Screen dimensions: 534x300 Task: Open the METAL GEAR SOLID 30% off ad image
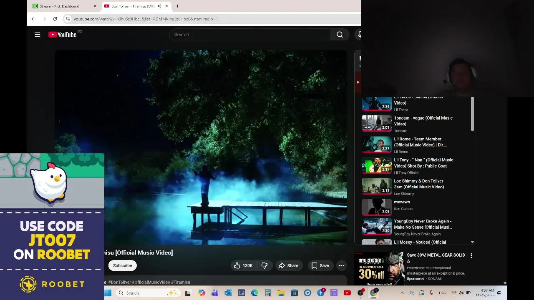(x=379, y=268)
